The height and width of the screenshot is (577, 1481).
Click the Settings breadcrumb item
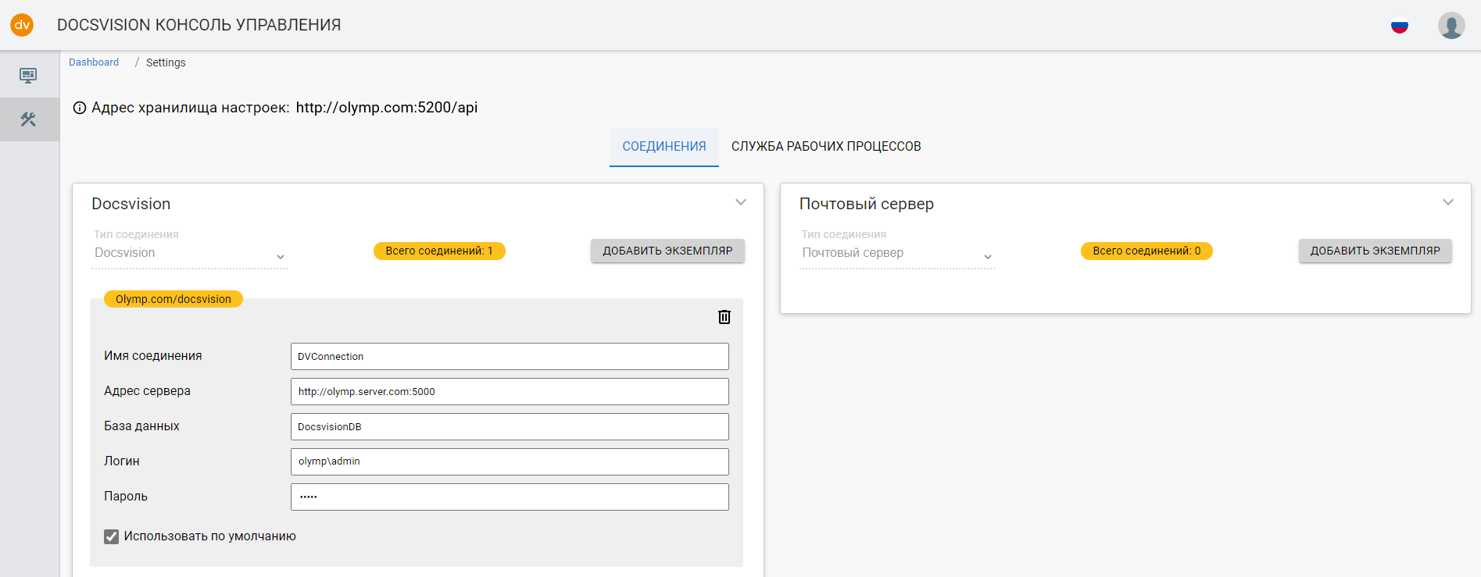coord(166,62)
